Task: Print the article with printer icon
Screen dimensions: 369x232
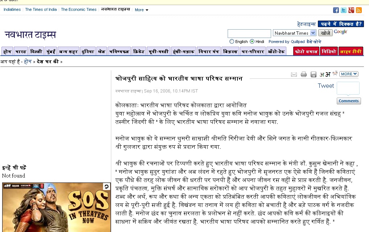Action: click(304, 74)
